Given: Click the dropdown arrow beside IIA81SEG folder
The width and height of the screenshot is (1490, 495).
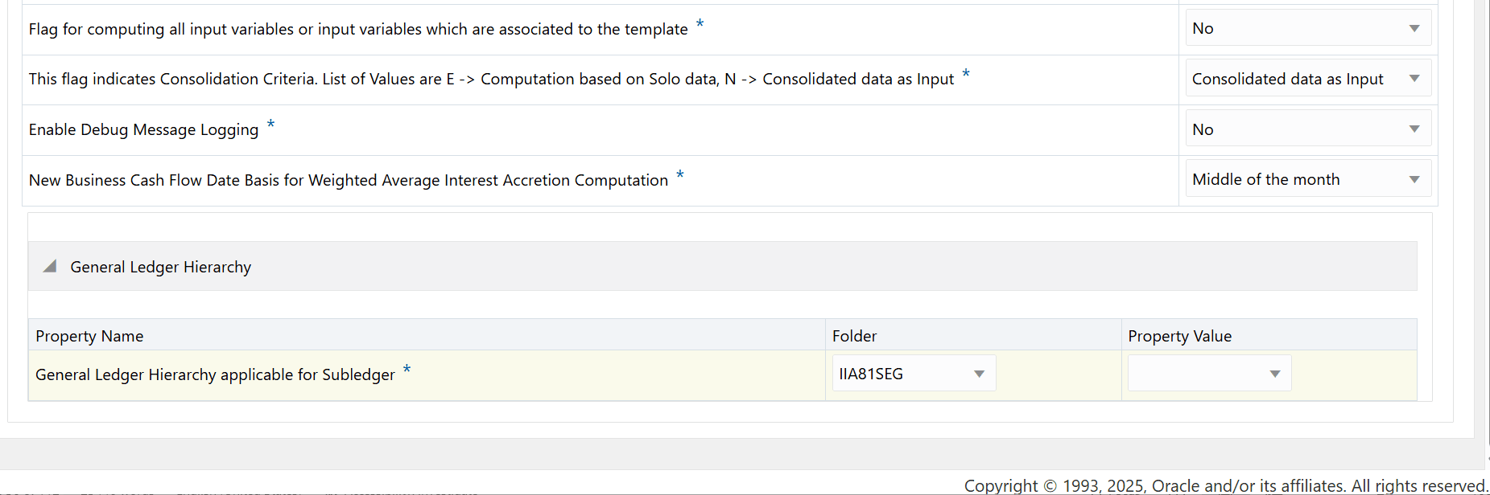Looking at the screenshot, I should pos(979,374).
